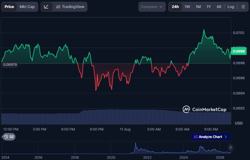Select the 1W time range
This screenshot has height=160, width=250.
point(187,7)
